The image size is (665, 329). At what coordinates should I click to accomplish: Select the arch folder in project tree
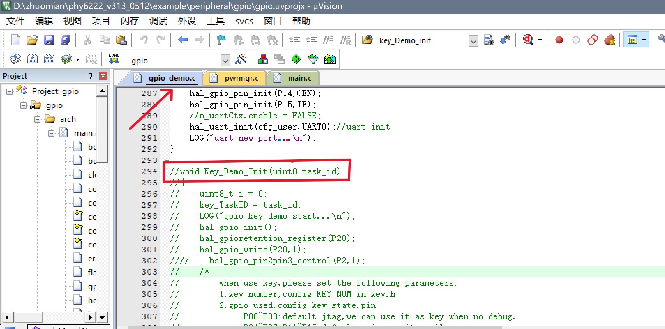(68, 119)
